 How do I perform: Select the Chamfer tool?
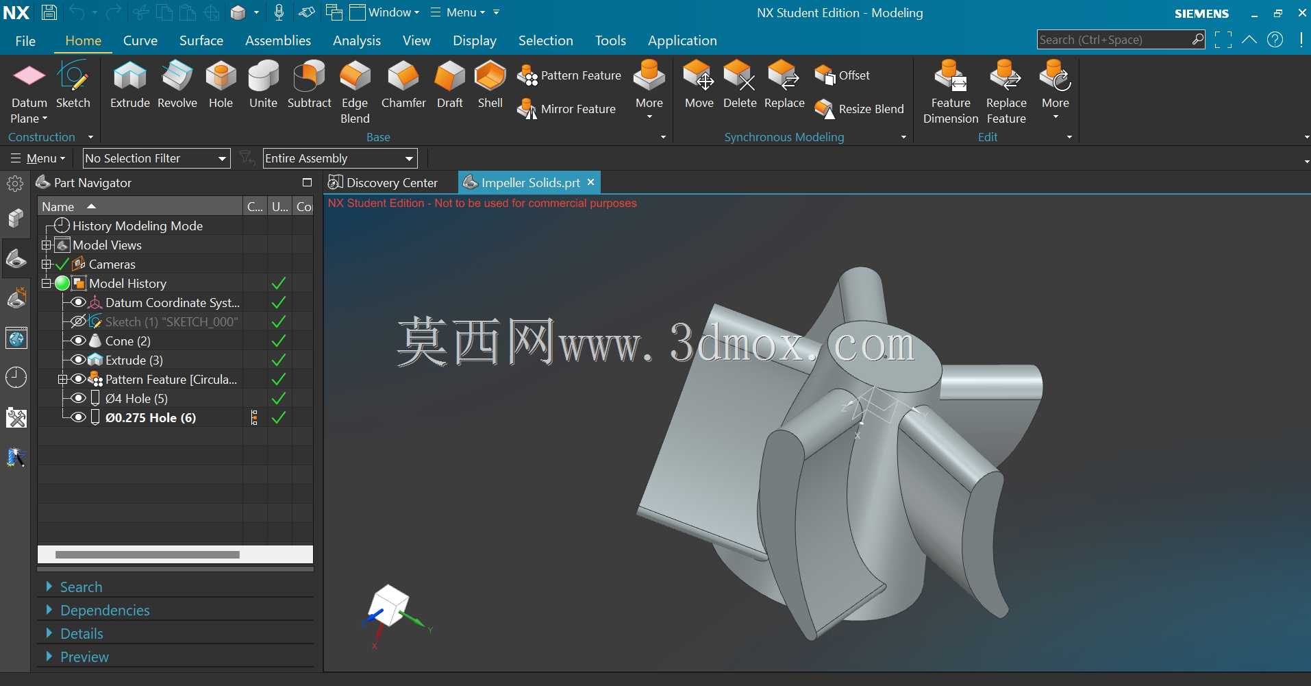tap(403, 85)
